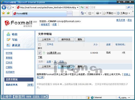
Task: Refresh the page with the green arrows icon
Action: pyautogui.click(x=82, y=7)
